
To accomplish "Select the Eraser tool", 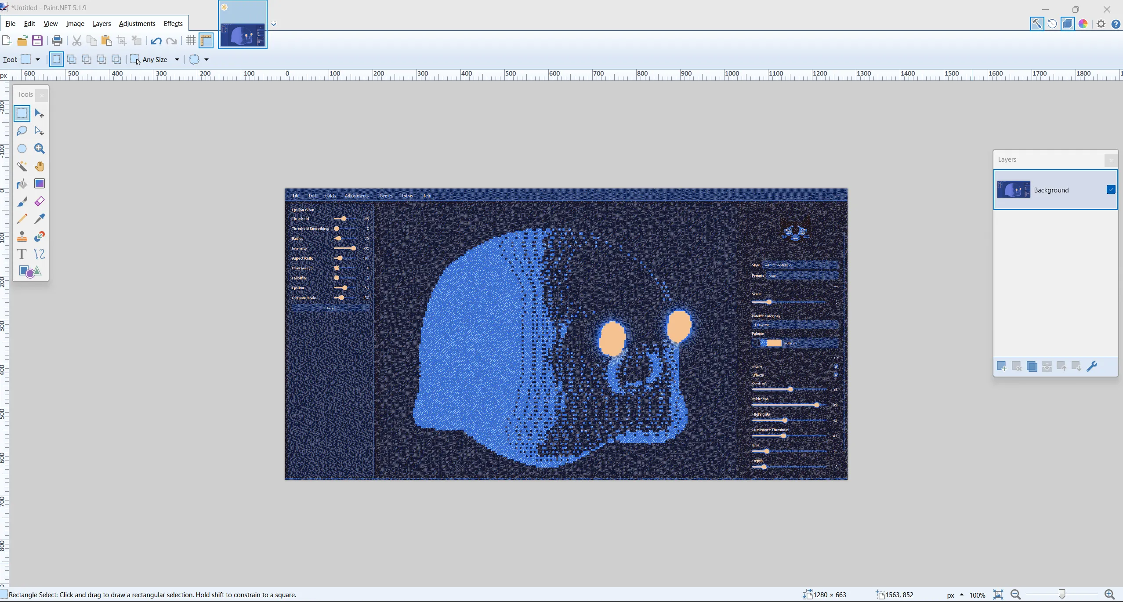I will [x=39, y=201].
